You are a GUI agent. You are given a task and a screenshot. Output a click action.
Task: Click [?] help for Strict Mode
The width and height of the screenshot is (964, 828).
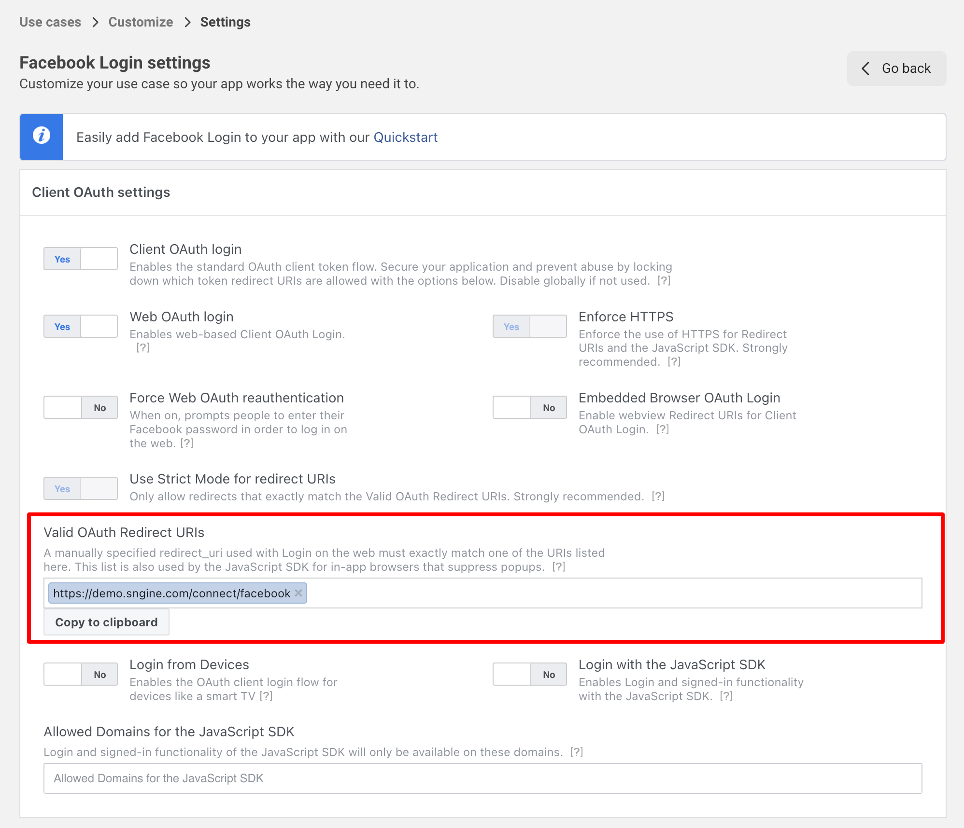tap(658, 497)
